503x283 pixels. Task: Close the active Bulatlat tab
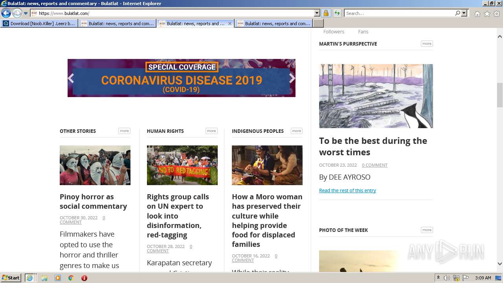pyautogui.click(x=230, y=24)
